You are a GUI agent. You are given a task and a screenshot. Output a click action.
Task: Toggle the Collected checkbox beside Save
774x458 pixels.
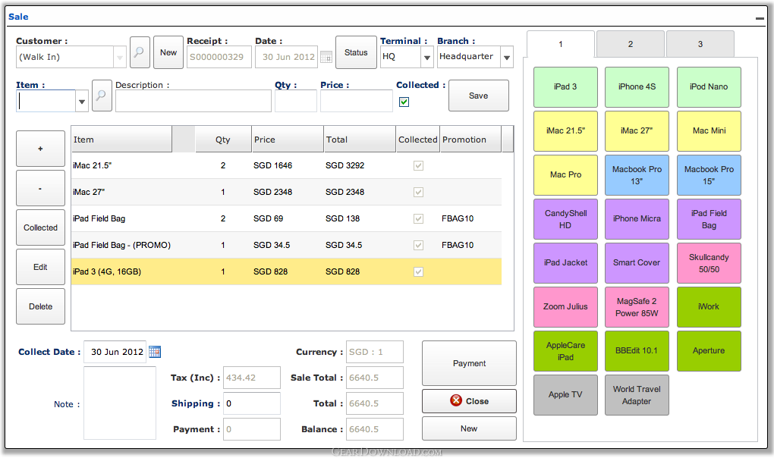pyautogui.click(x=404, y=102)
